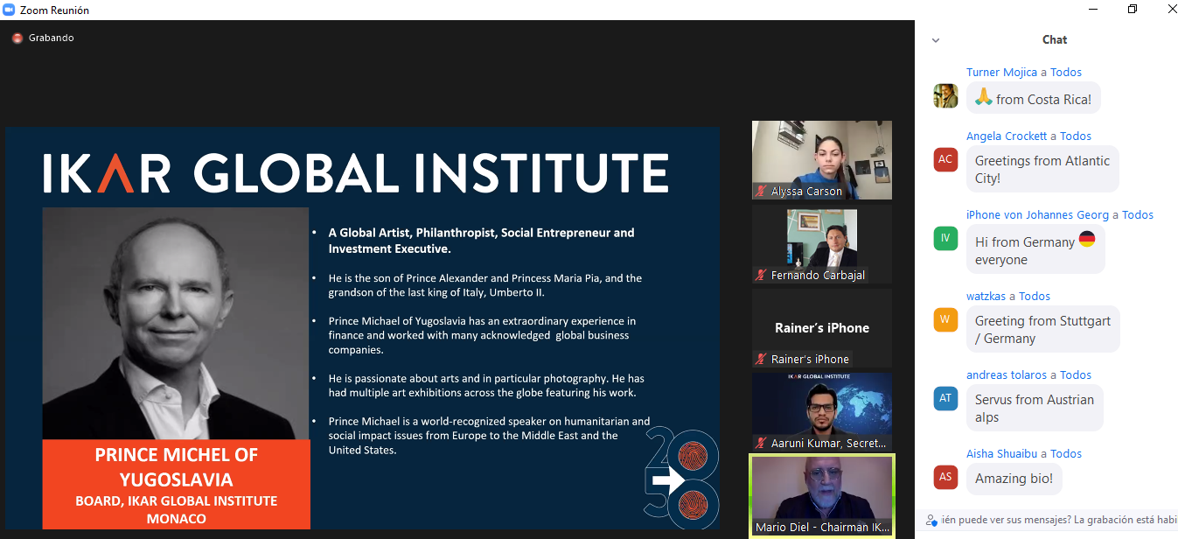
Task: Click the Grabando recording label
Action: pos(52,38)
